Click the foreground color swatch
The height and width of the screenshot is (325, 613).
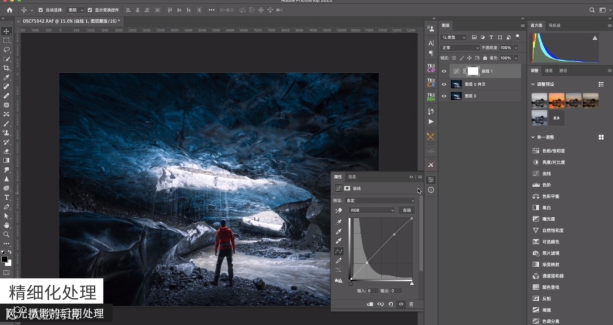click(x=5, y=259)
